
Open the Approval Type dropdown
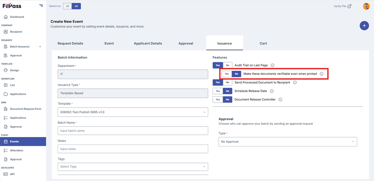click(288, 142)
